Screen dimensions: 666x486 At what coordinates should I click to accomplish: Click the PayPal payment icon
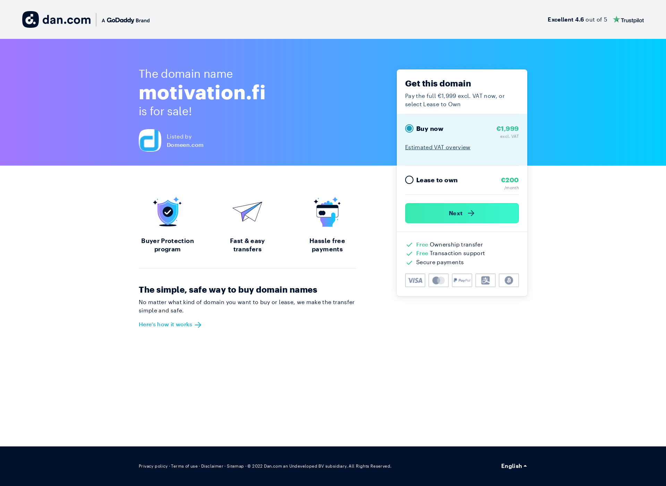(x=462, y=280)
